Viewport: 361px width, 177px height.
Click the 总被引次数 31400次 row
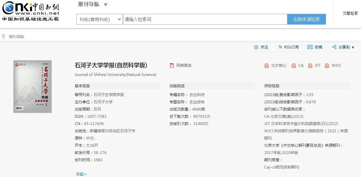(189, 124)
